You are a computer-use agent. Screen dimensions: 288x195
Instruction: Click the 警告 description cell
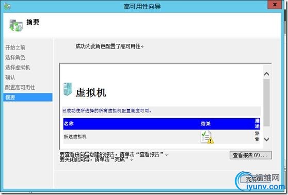pos(257,136)
